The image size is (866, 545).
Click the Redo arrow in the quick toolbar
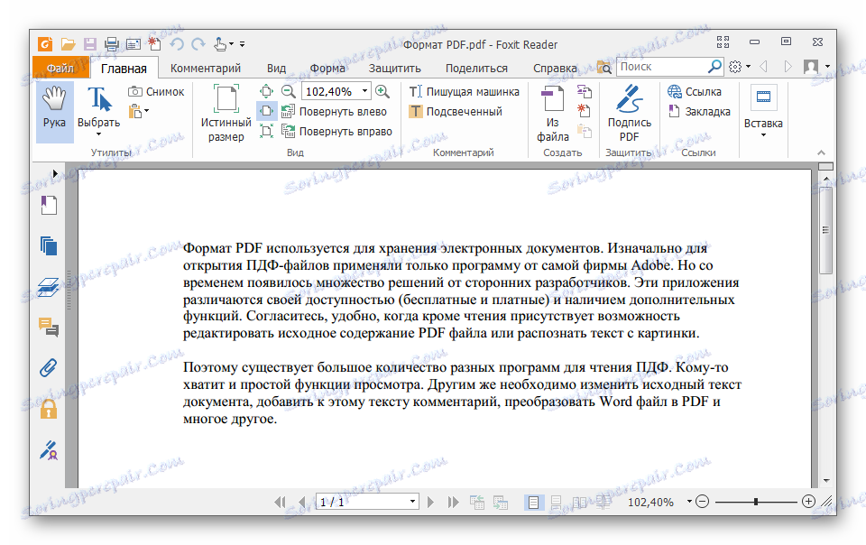(x=198, y=43)
